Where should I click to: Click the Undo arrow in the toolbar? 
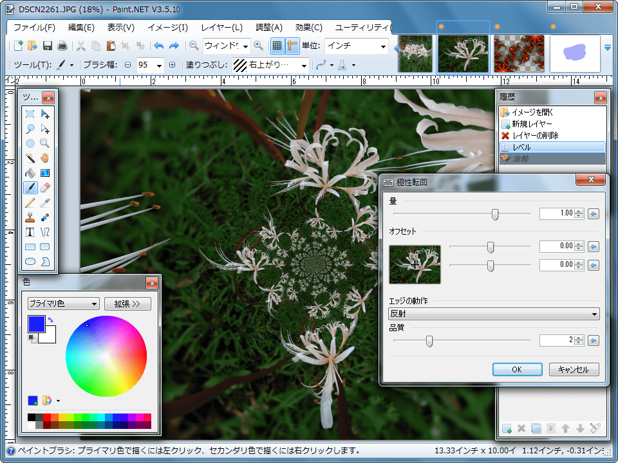pos(158,46)
